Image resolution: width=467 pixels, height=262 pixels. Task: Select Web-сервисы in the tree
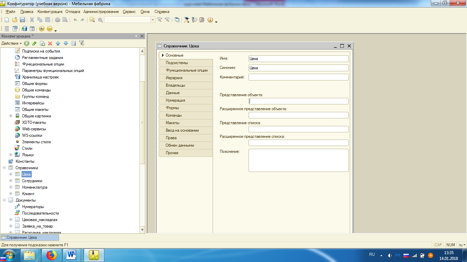point(34,129)
